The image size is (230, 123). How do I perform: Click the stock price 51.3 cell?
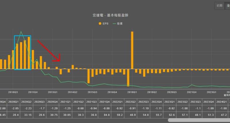click(208, 115)
